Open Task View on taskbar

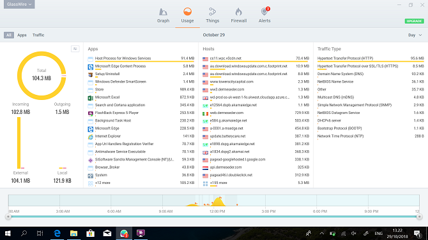(x=40, y=233)
